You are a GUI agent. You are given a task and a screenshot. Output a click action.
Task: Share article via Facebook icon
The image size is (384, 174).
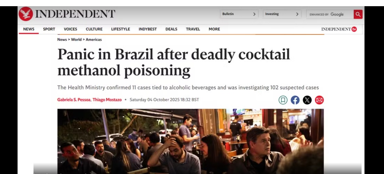[x=295, y=100]
